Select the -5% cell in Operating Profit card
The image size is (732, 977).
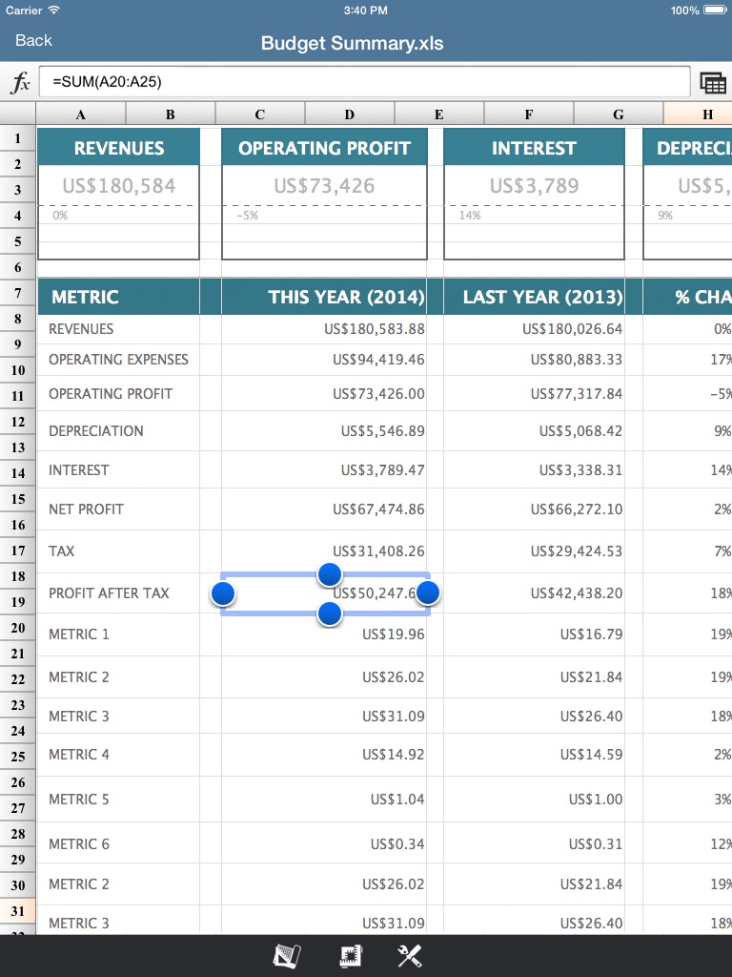coord(247,216)
